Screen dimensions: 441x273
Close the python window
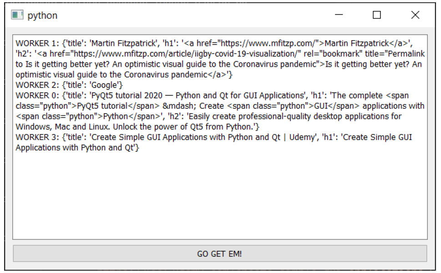coord(415,15)
